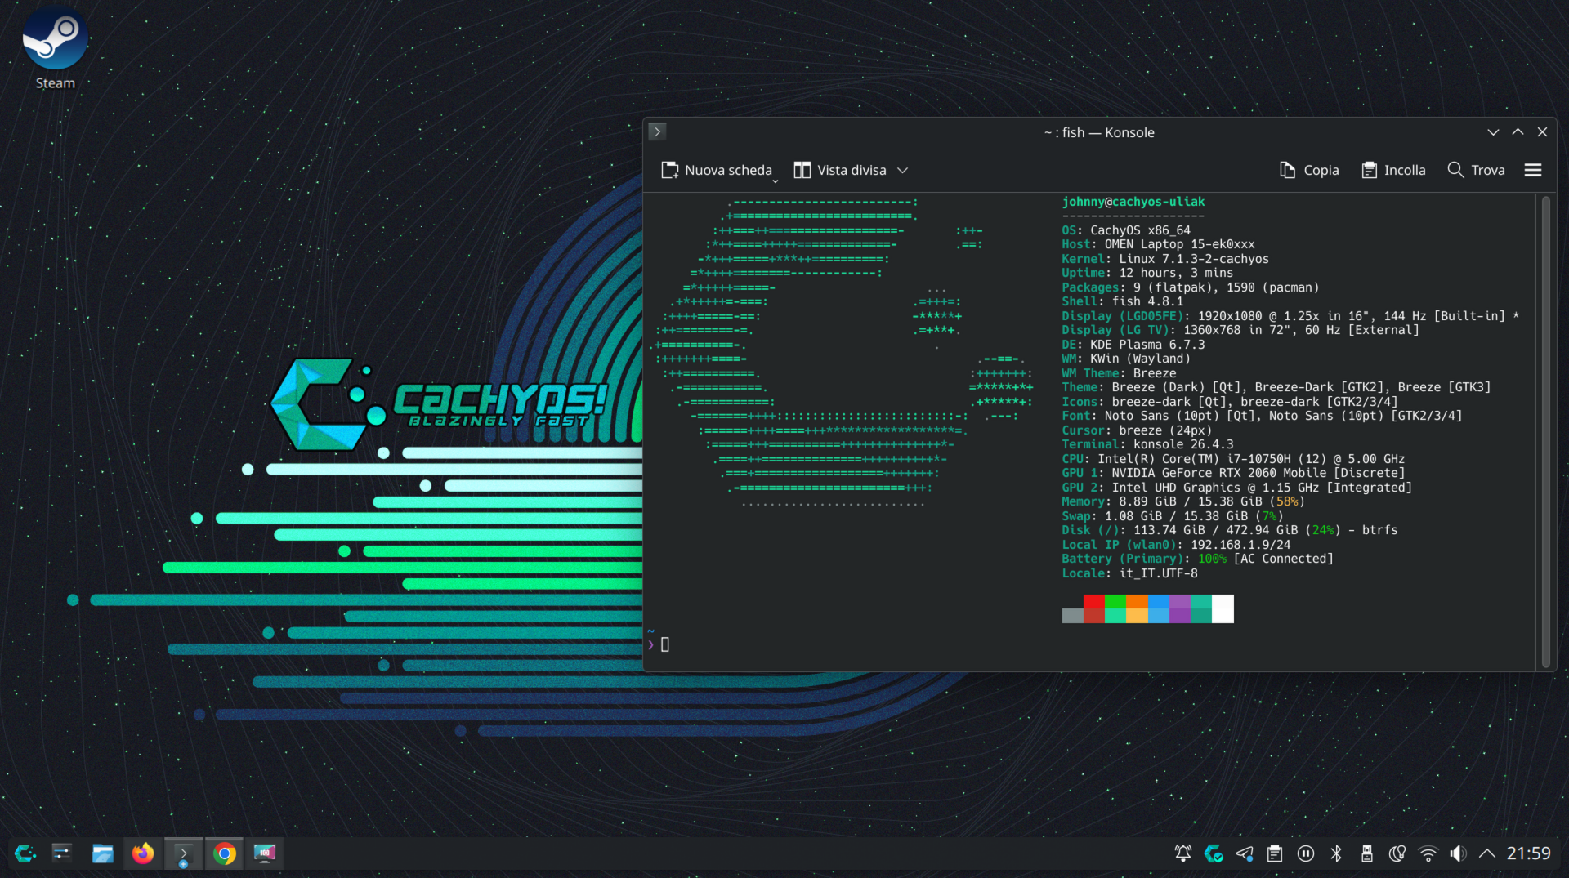The width and height of the screenshot is (1569, 878).
Task: Open the CachyOS application launcher
Action: pos(25,853)
